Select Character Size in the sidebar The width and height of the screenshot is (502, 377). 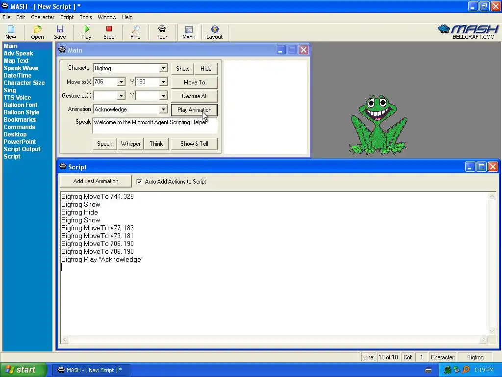24,83
